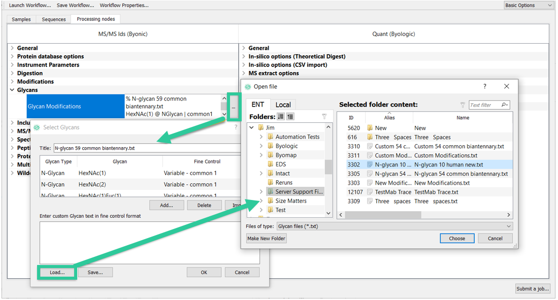Expand the General section in MS/MS Ids
This screenshot has height=300, width=558.
point(12,48)
